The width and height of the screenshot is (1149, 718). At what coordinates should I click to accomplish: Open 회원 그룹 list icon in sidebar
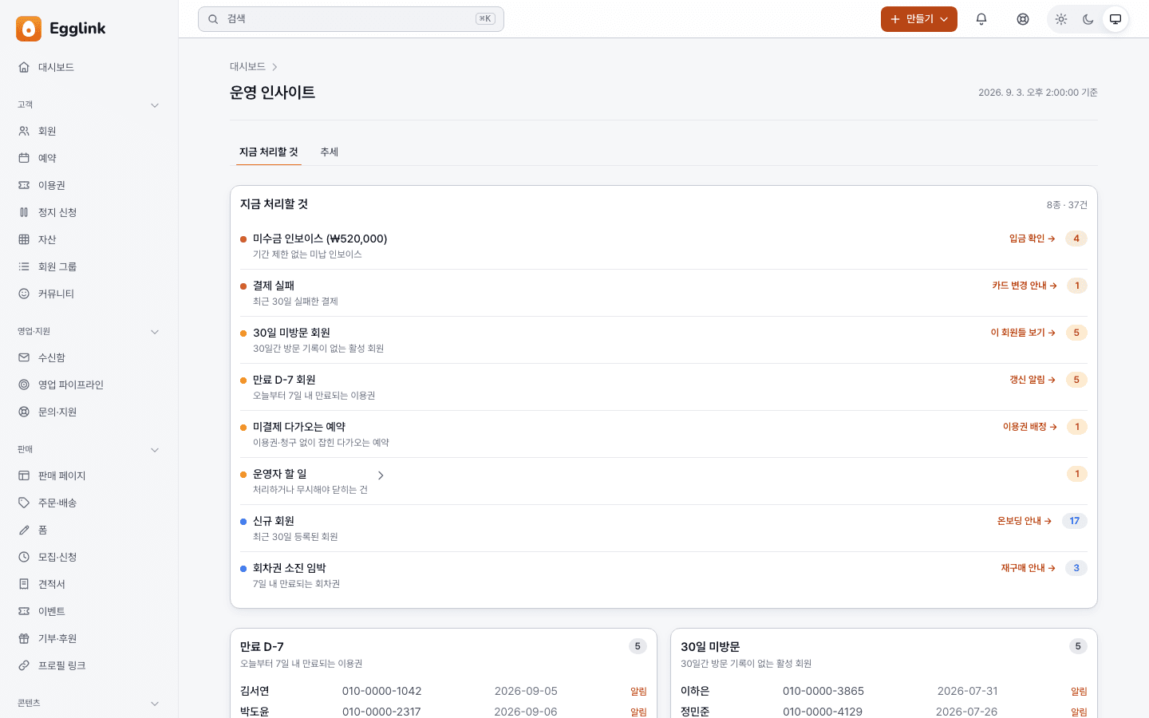(24, 266)
